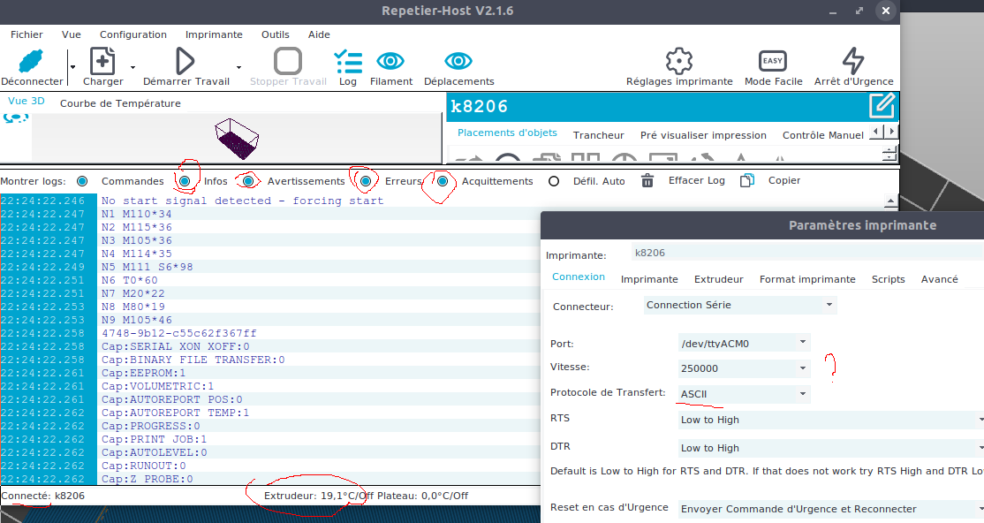
Task: Click the Déconnecter plug icon
Action: coord(31,62)
